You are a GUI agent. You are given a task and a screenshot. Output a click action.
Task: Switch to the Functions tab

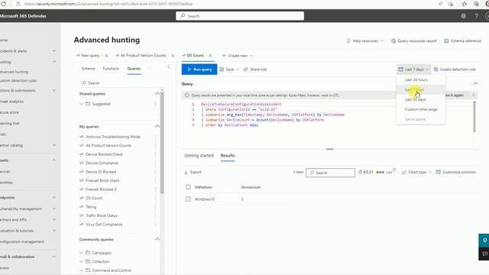coord(111,69)
